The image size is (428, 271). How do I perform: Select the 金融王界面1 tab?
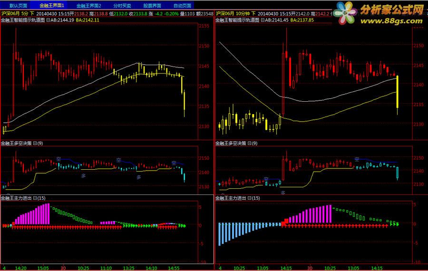coord(51,5)
